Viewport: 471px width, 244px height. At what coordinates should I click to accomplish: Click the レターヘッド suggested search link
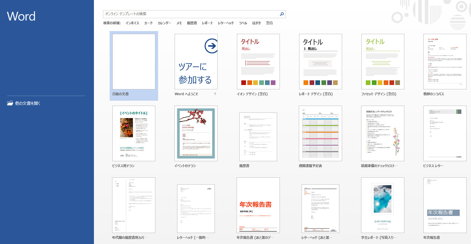pyautogui.click(x=226, y=23)
